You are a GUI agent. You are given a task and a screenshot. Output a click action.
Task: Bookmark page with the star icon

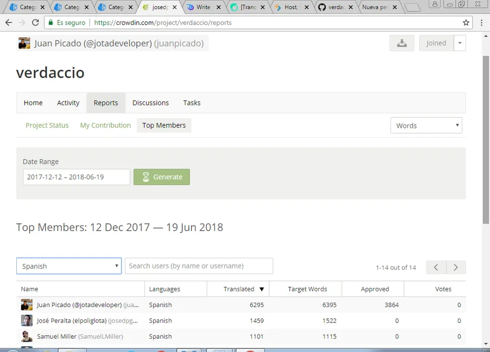466,22
